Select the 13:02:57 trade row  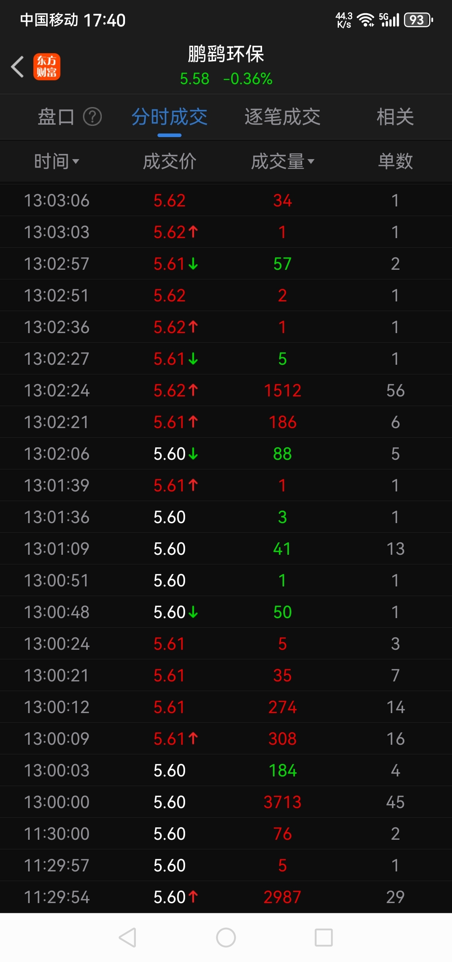click(226, 264)
